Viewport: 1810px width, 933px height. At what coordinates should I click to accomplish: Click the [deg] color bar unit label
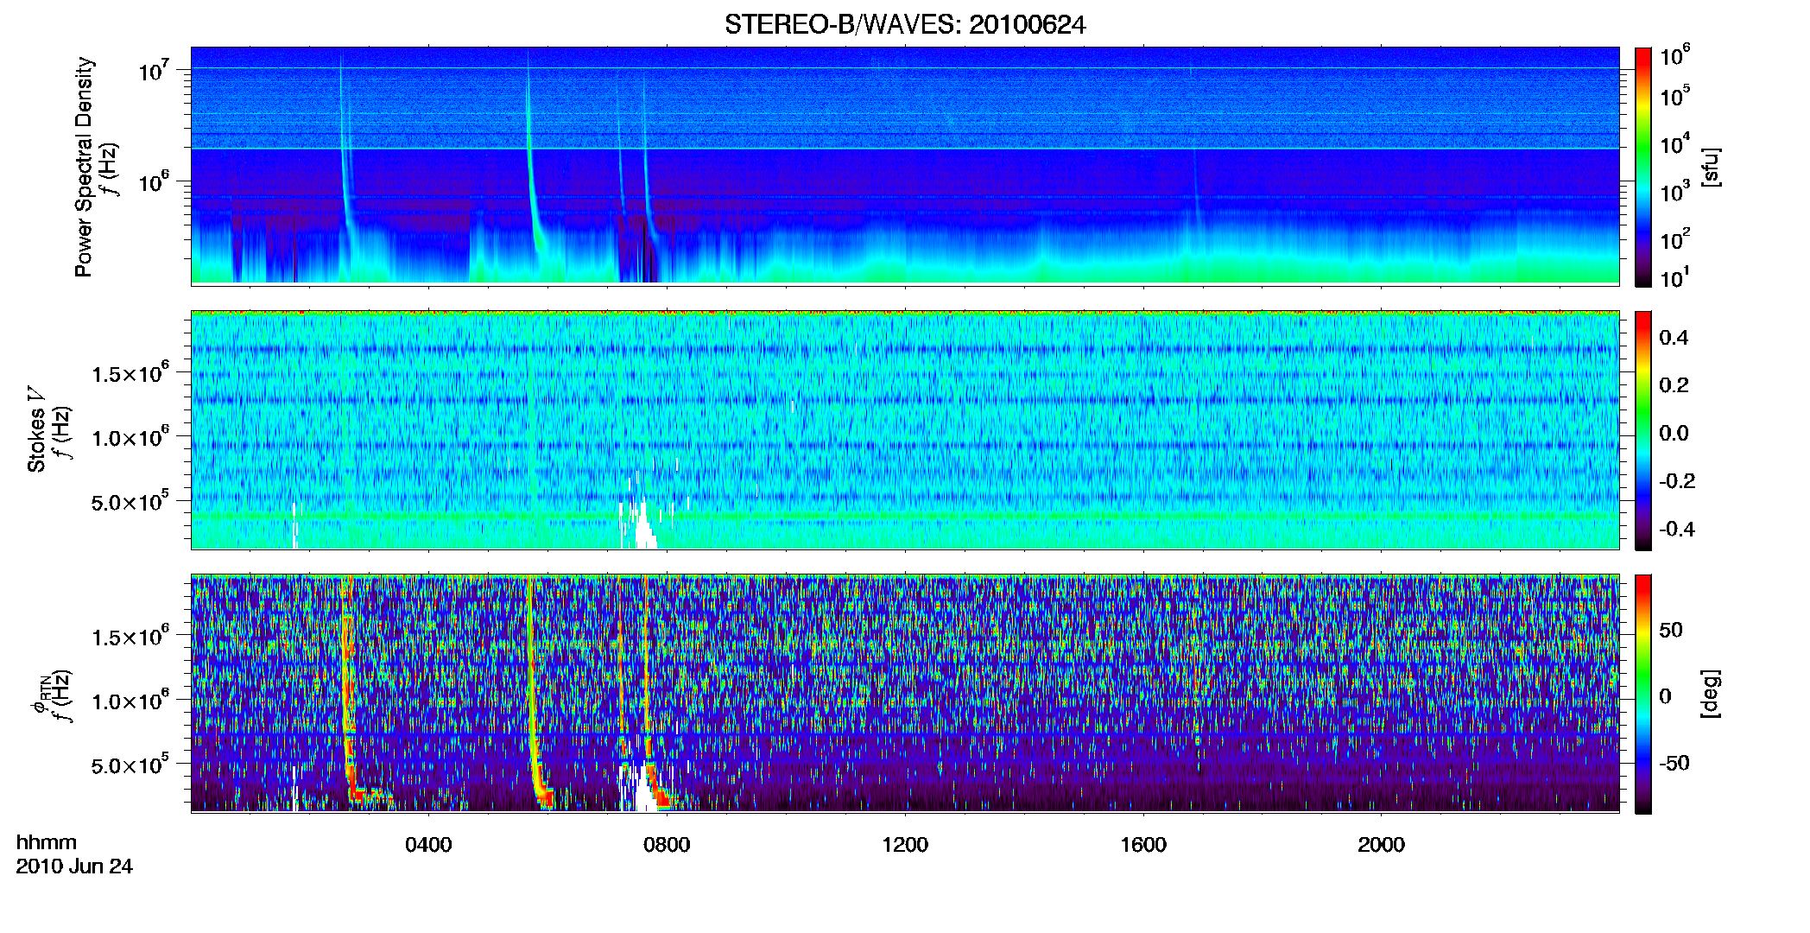coord(1711,694)
